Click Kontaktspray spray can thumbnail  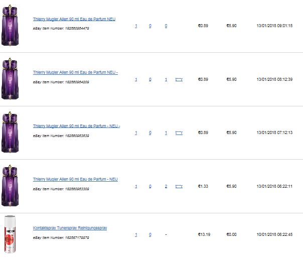[10, 234]
